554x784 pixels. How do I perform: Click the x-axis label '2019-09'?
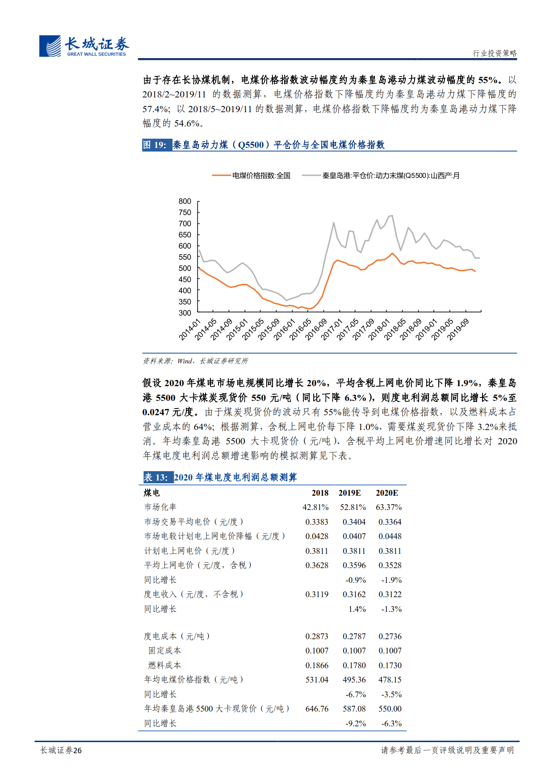[x=458, y=330]
